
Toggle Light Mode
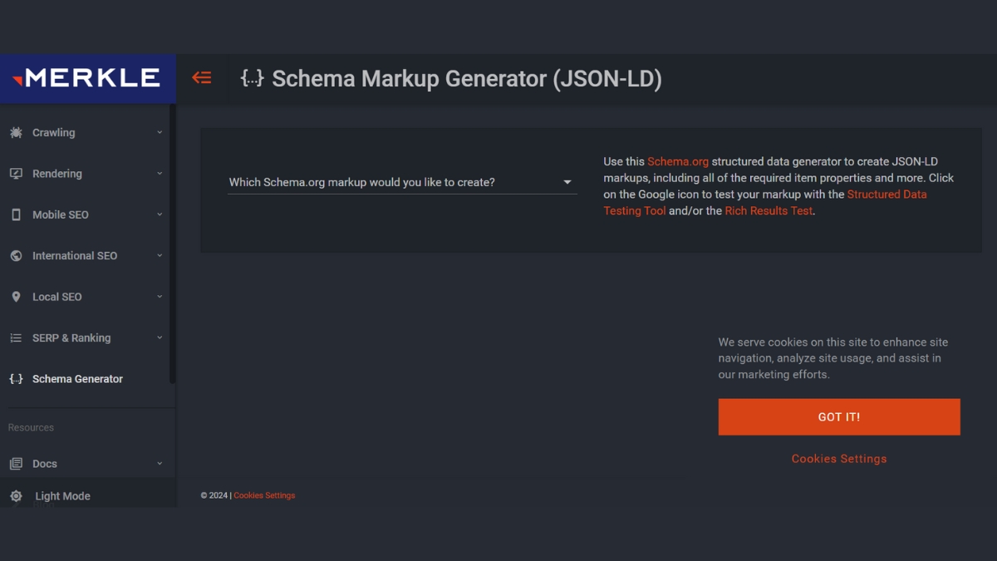62,496
